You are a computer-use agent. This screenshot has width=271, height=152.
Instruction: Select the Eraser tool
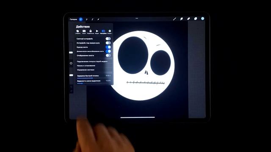(x=188, y=19)
